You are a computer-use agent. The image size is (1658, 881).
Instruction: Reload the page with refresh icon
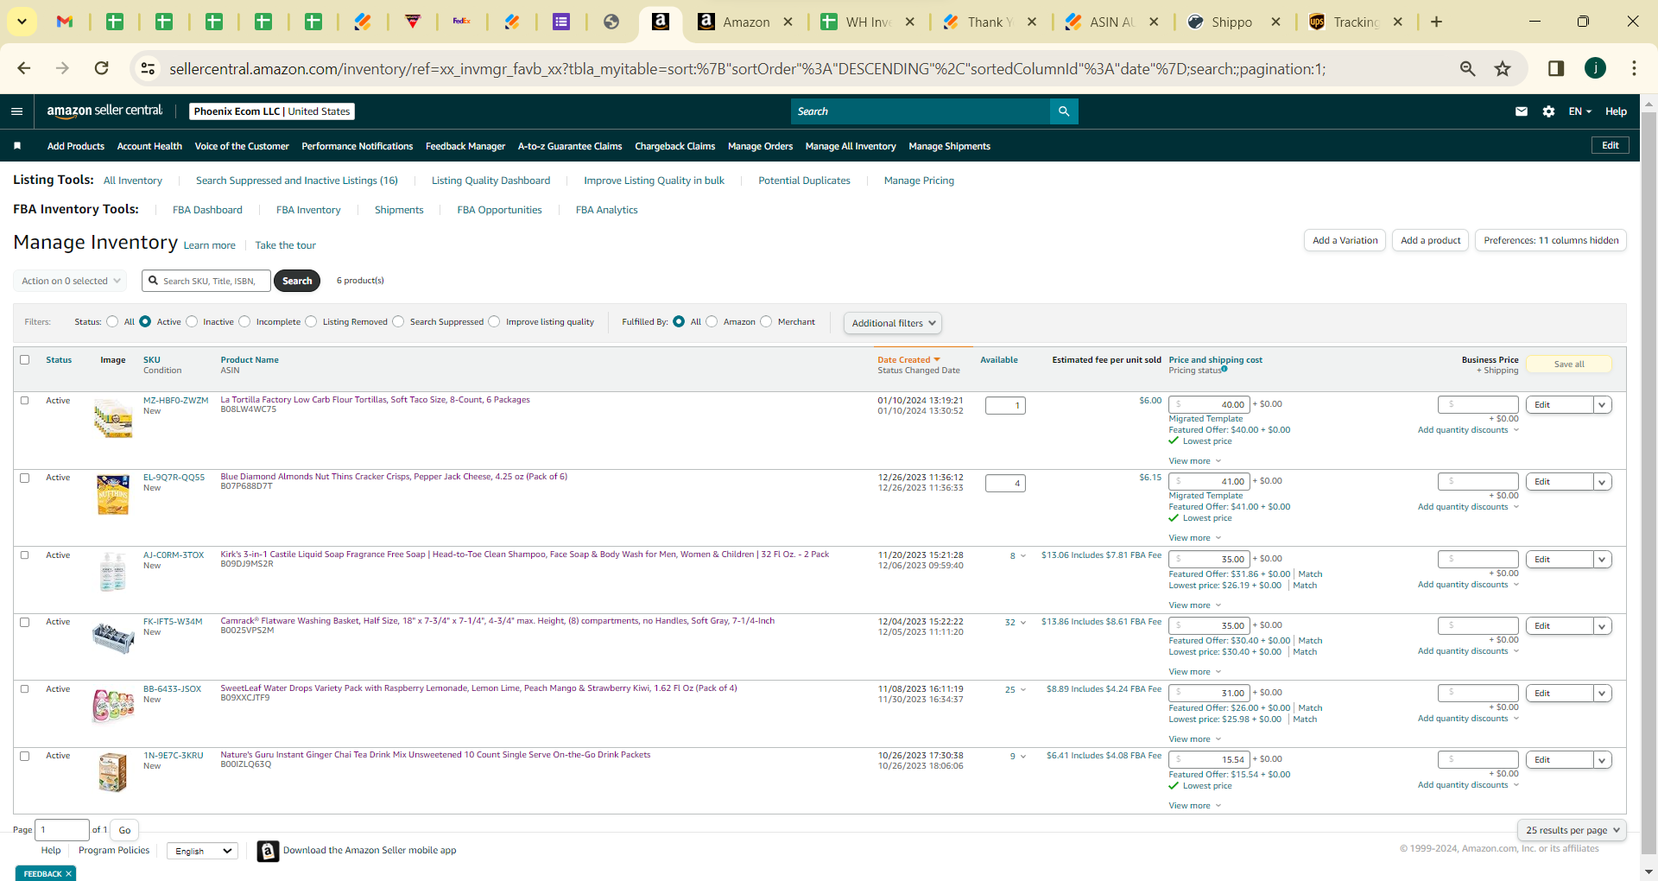coord(102,68)
